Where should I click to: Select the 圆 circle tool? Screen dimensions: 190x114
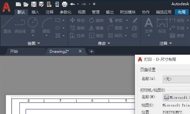pyautogui.click(x=33, y=25)
